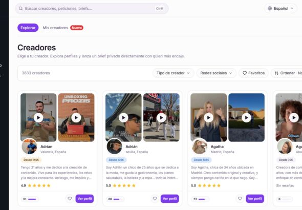
Task: Open Agatha's round profile avatar
Action: 200,146
